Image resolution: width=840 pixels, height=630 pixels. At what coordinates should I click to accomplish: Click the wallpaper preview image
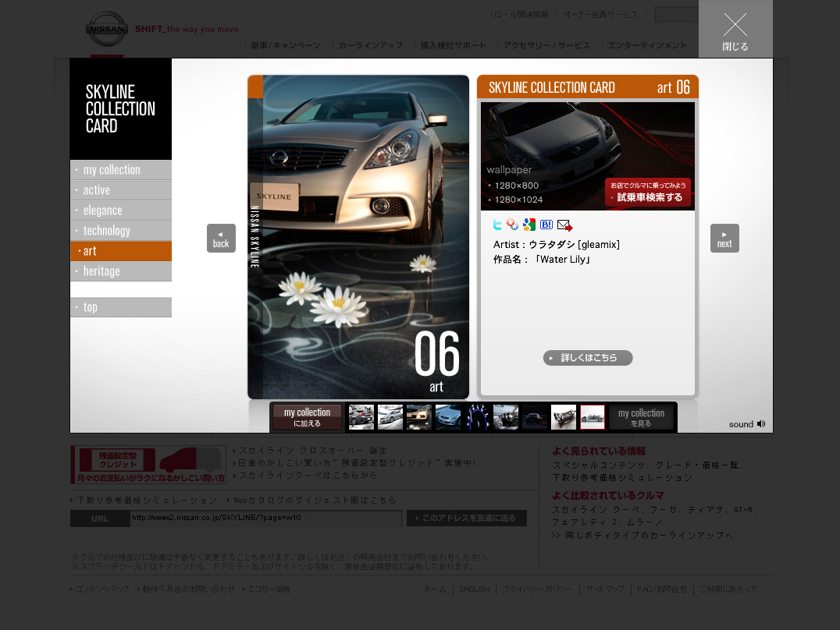click(x=588, y=156)
